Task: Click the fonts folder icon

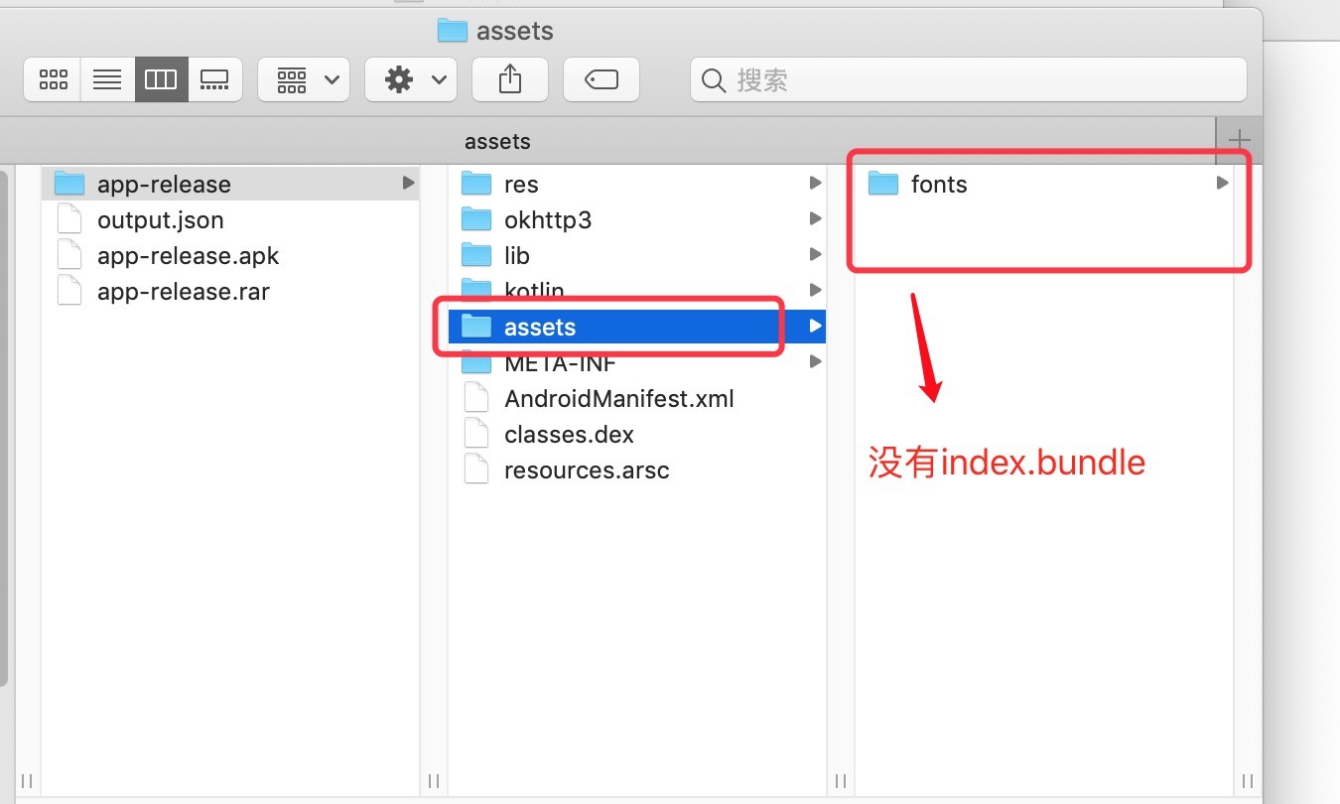Action: point(883,184)
